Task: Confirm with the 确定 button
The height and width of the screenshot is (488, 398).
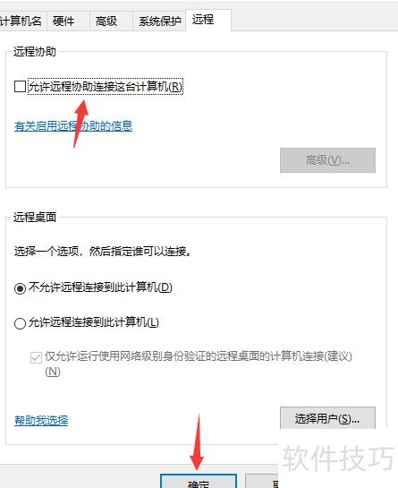Action: pyautogui.click(x=199, y=481)
